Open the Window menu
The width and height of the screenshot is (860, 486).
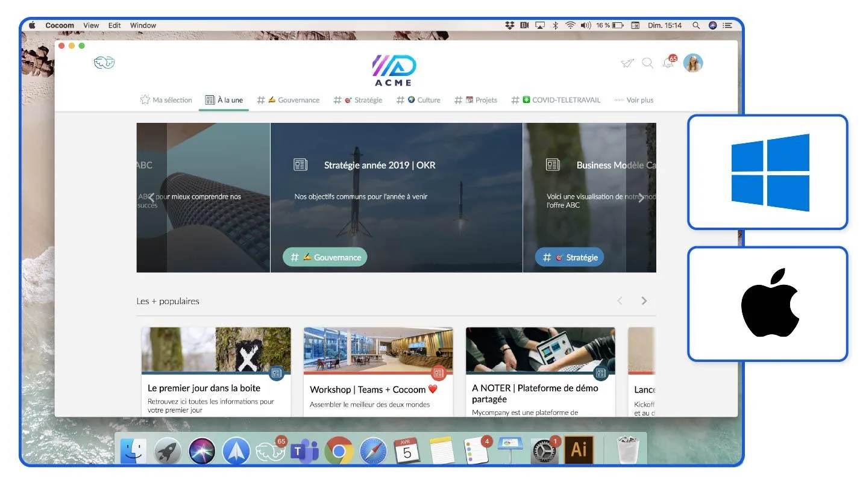pyautogui.click(x=143, y=25)
